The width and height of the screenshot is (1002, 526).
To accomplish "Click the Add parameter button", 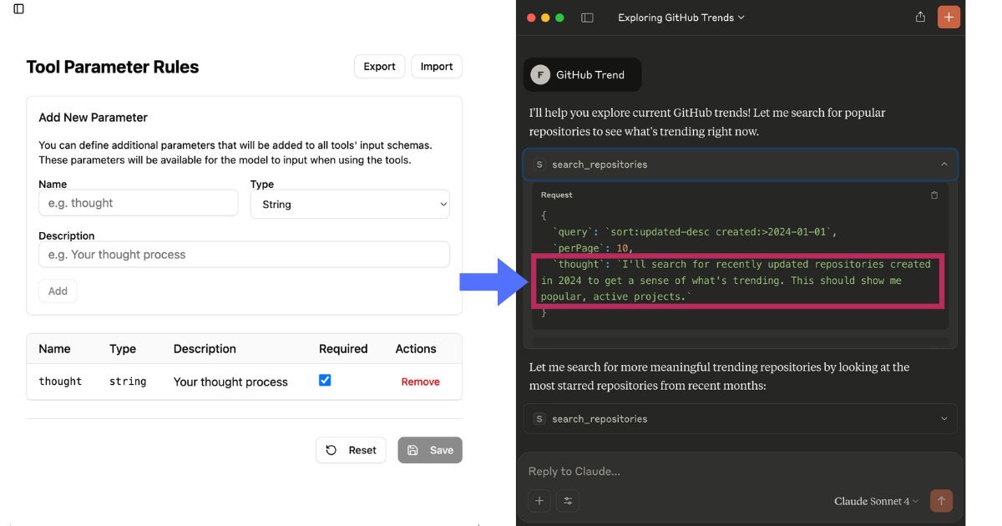I will pyautogui.click(x=58, y=291).
